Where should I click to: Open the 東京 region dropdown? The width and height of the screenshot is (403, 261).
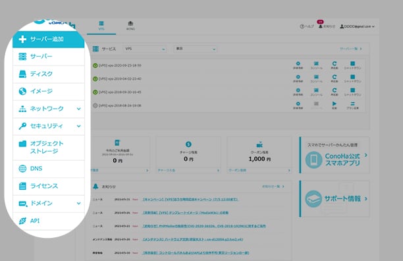(x=196, y=49)
